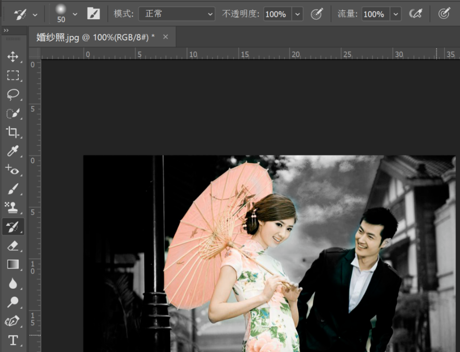
Task: Select the Move tool
Action: (x=13, y=57)
